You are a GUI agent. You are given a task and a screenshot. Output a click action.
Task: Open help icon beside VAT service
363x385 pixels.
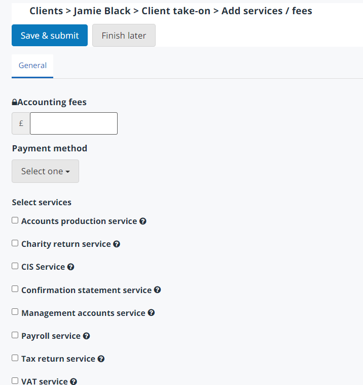click(74, 381)
